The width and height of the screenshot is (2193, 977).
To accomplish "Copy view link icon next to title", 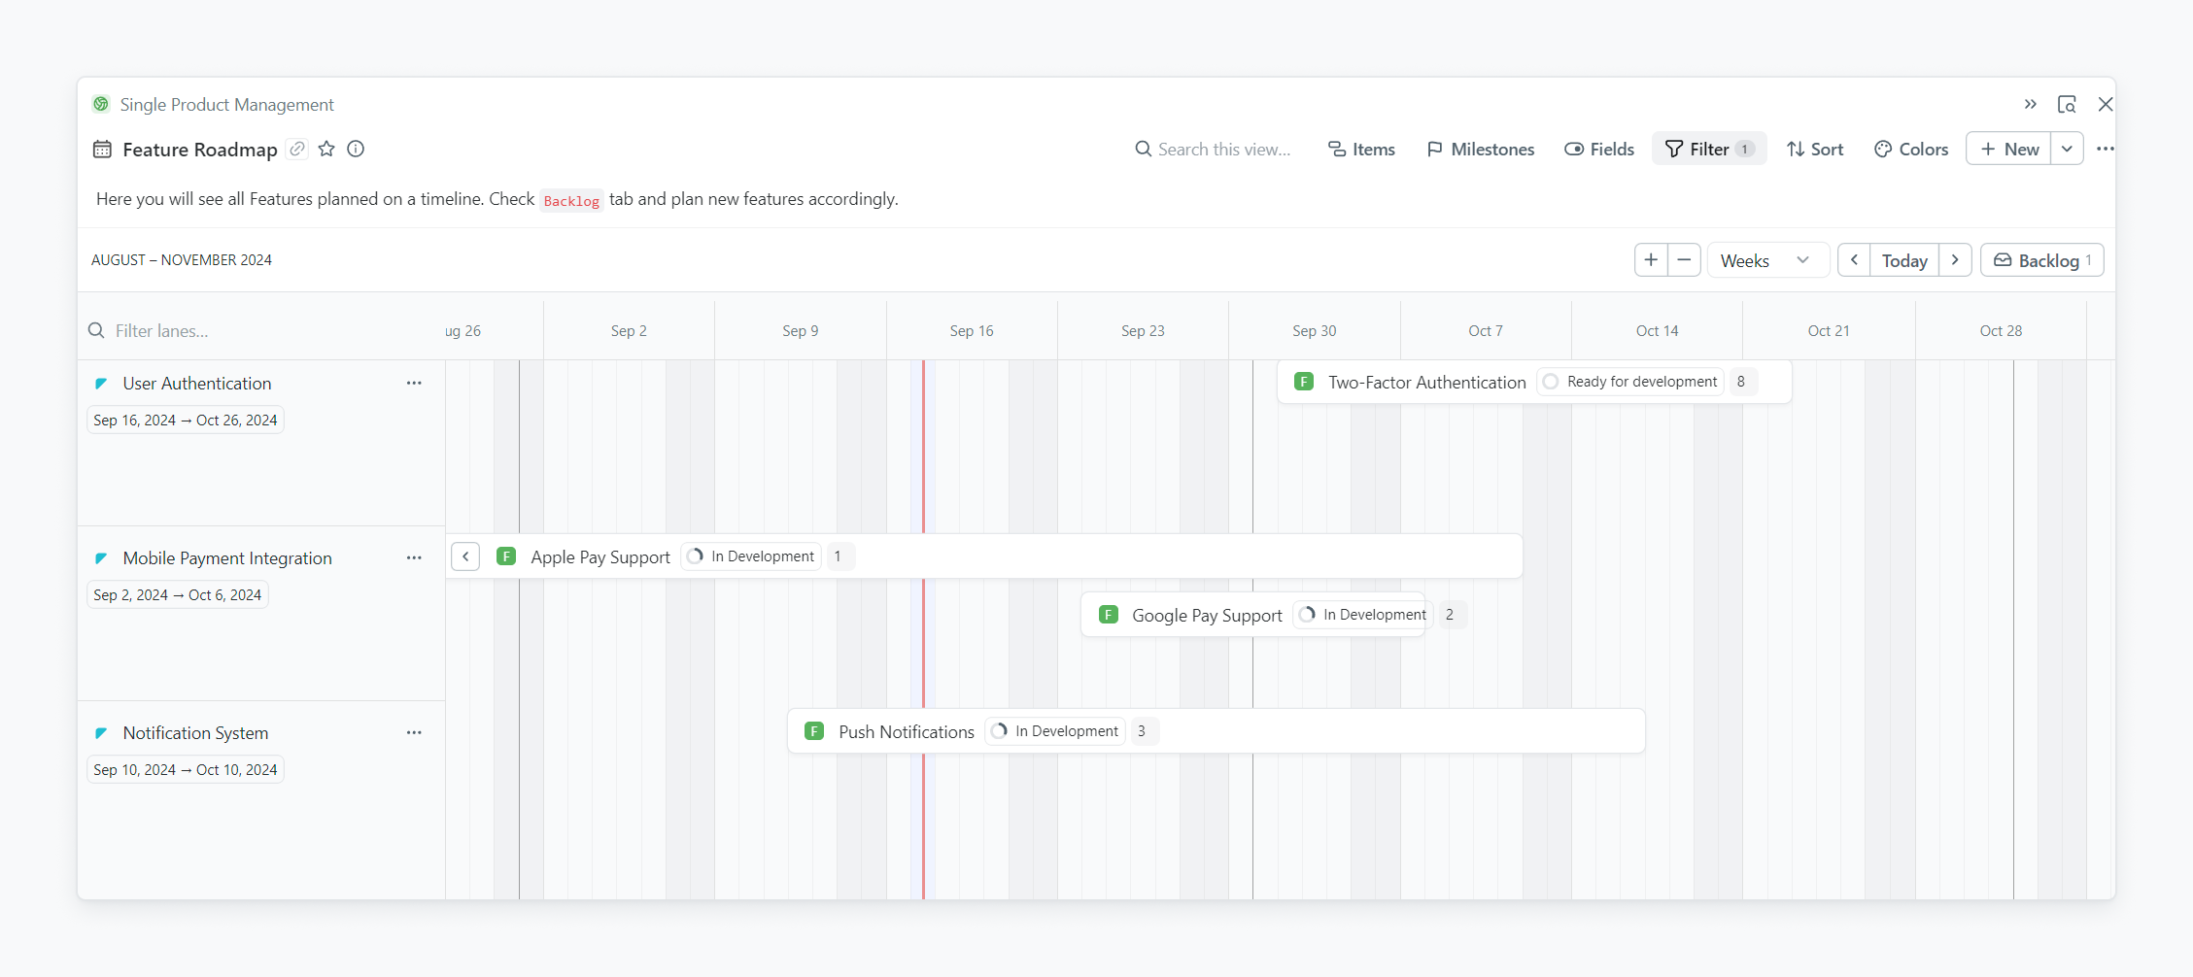I will (x=298, y=149).
